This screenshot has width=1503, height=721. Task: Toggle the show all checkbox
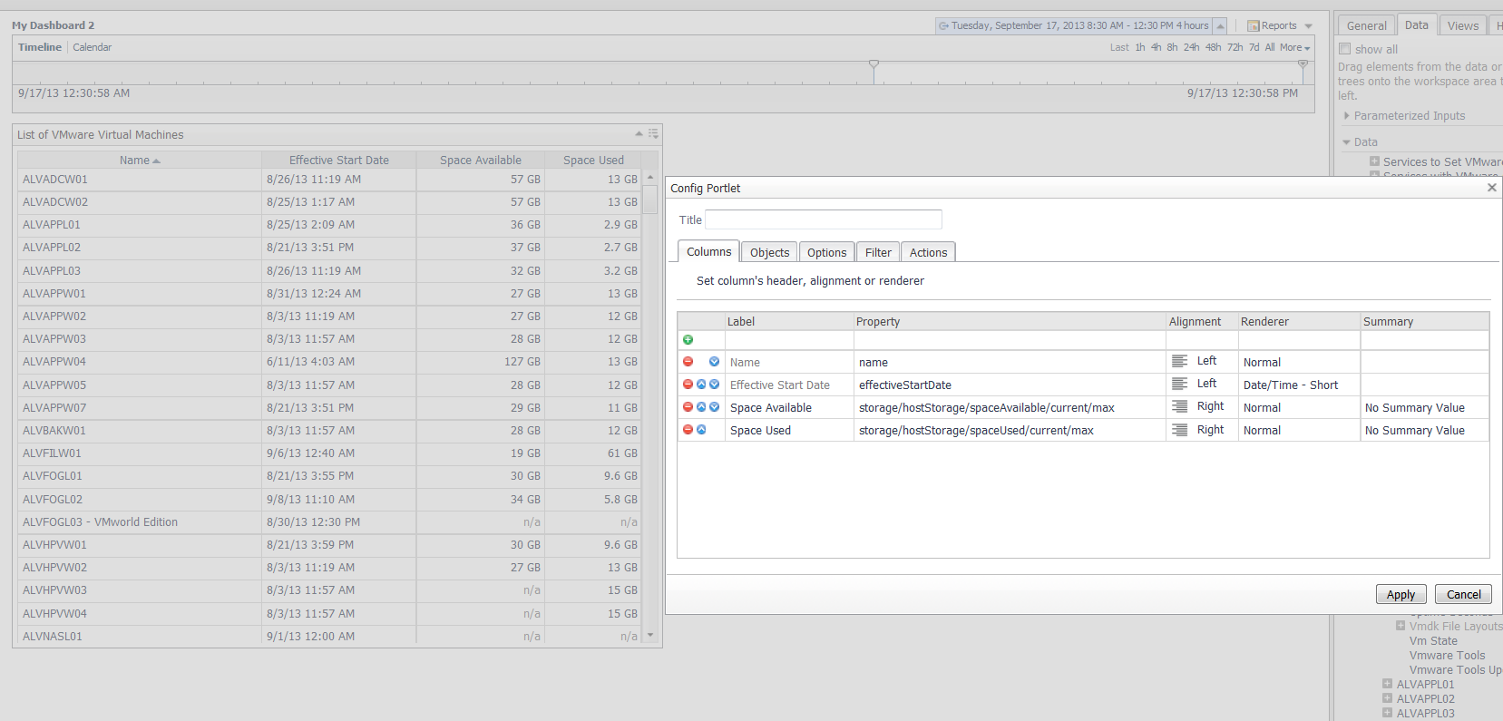coord(1345,49)
